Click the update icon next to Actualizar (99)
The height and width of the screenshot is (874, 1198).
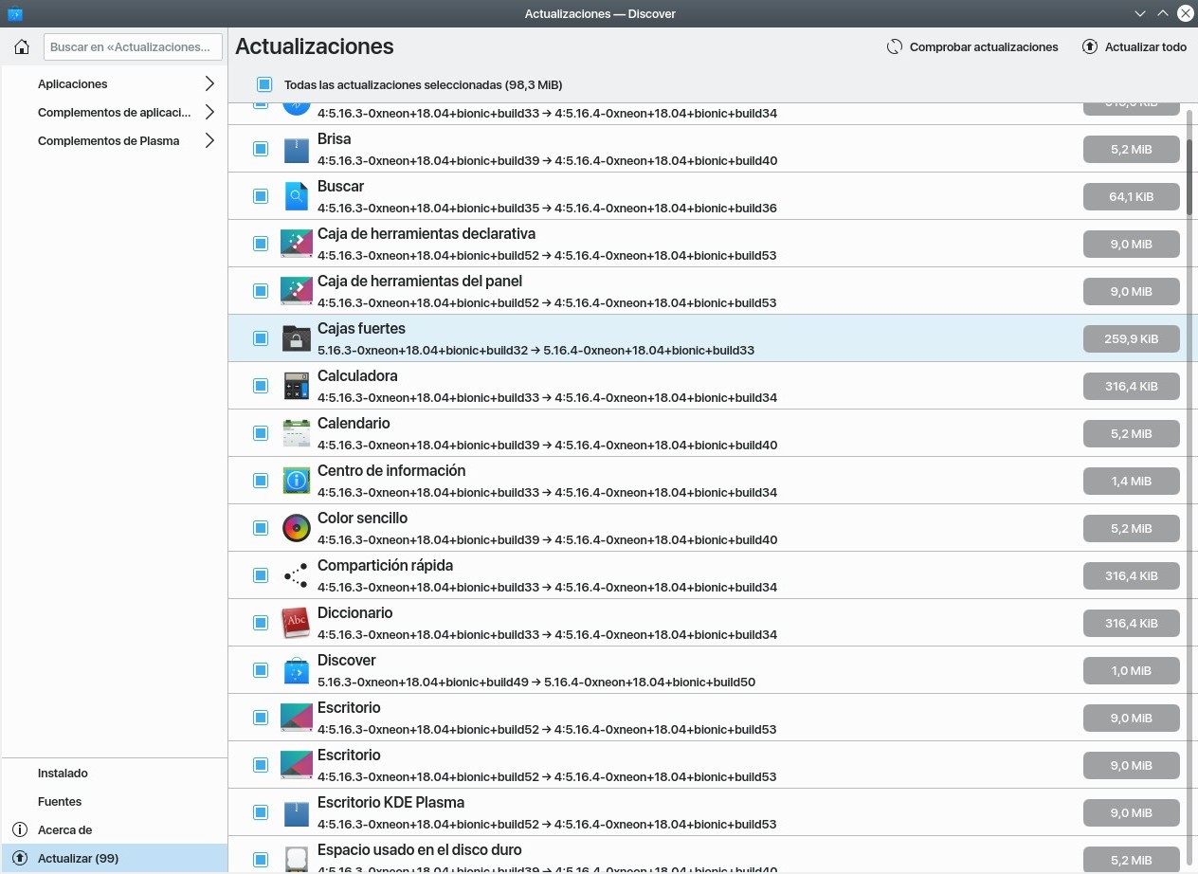(20, 858)
